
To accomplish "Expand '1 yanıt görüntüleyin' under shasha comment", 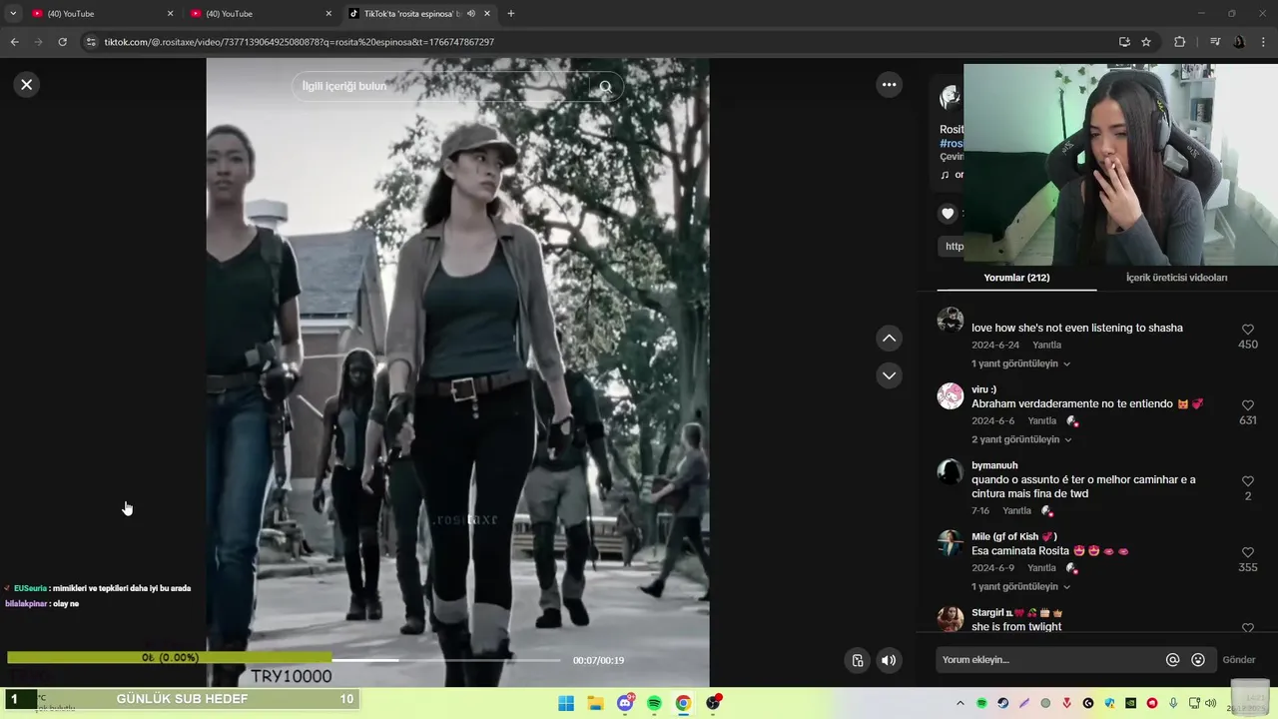I will click(1020, 363).
